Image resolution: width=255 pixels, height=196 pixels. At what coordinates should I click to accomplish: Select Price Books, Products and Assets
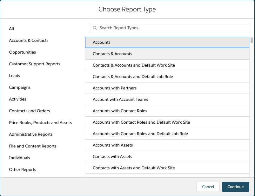coord(40,123)
